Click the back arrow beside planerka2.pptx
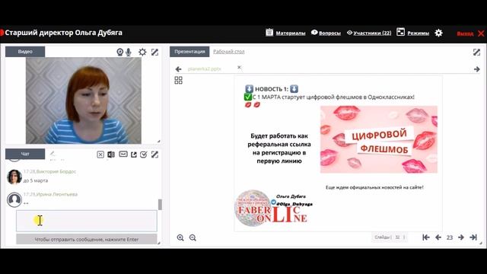487x274 pixels. [x=178, y=69]
